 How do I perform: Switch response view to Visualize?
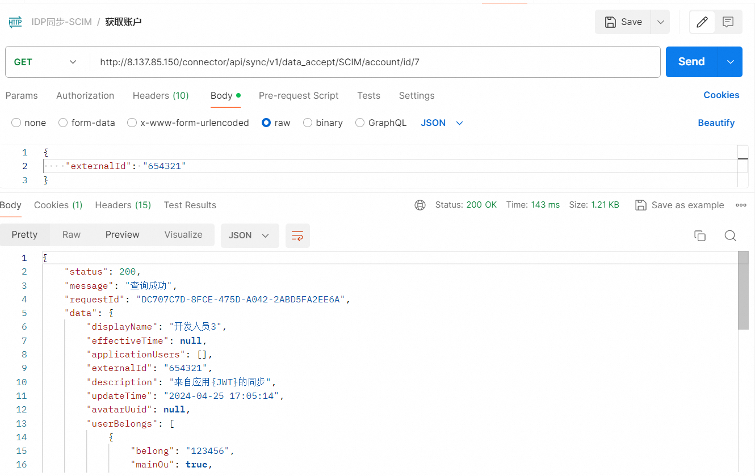(x=183, y=235)
